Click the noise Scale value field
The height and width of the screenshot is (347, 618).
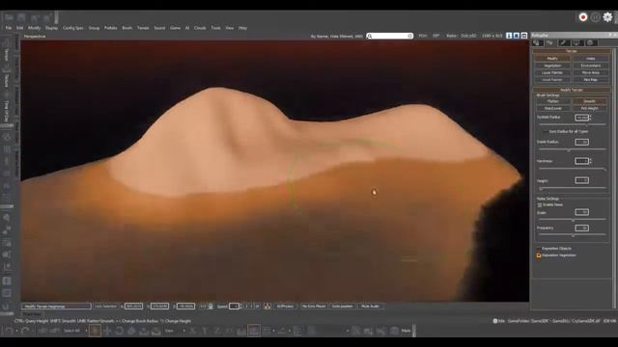[581, 212]
